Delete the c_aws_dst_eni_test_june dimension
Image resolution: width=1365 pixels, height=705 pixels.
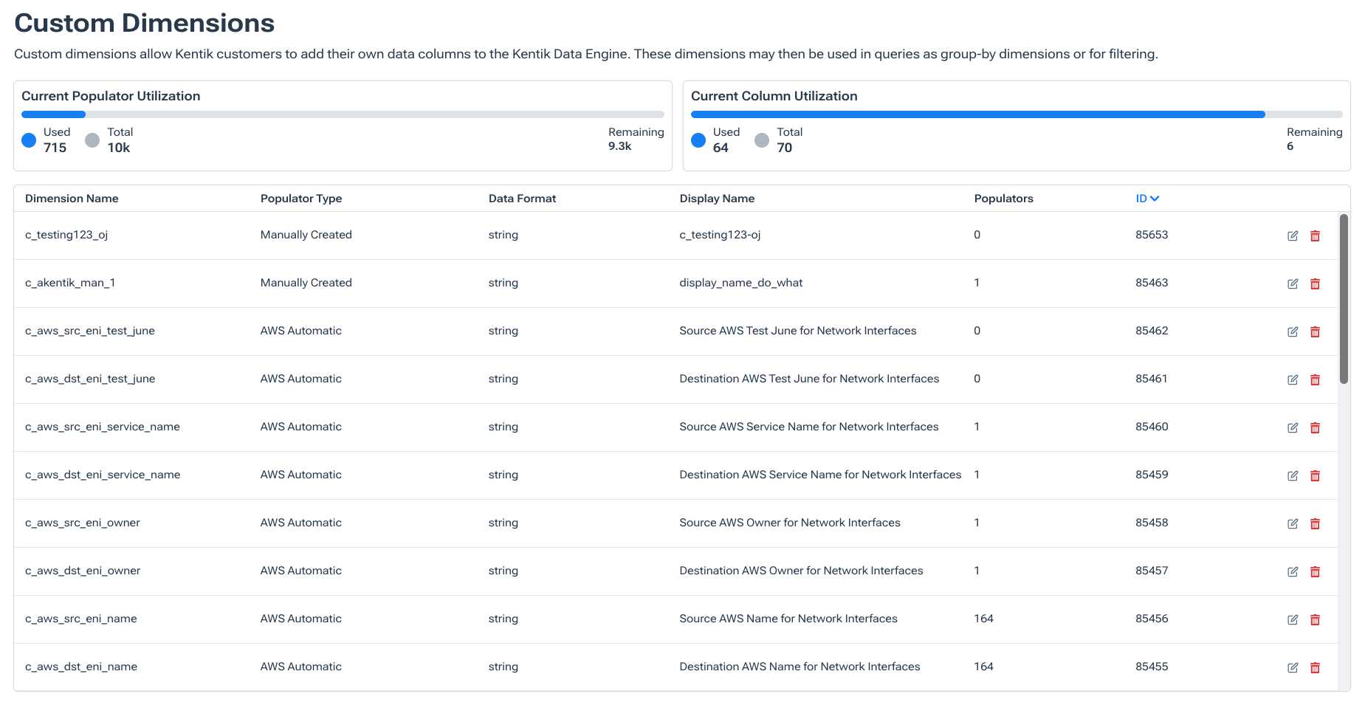coord(1316,379)
